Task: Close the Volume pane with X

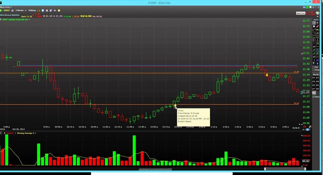Action: point(1,133)
